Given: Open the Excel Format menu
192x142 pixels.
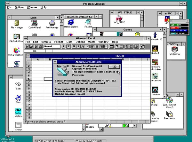Looking at the screenshot, I should tap(59, 42).
